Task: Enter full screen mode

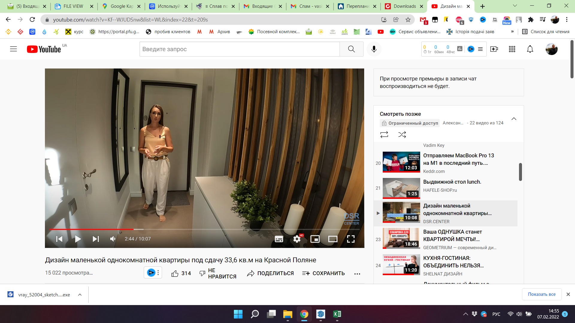Action: pyautogui.click(x=351, y=239)
